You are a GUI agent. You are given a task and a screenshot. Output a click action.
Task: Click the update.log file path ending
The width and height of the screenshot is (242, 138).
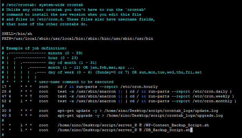click(210, 111)
